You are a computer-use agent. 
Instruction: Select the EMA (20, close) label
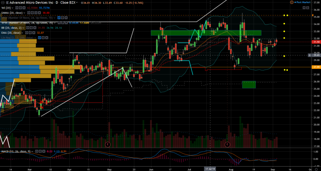[11, 33]
